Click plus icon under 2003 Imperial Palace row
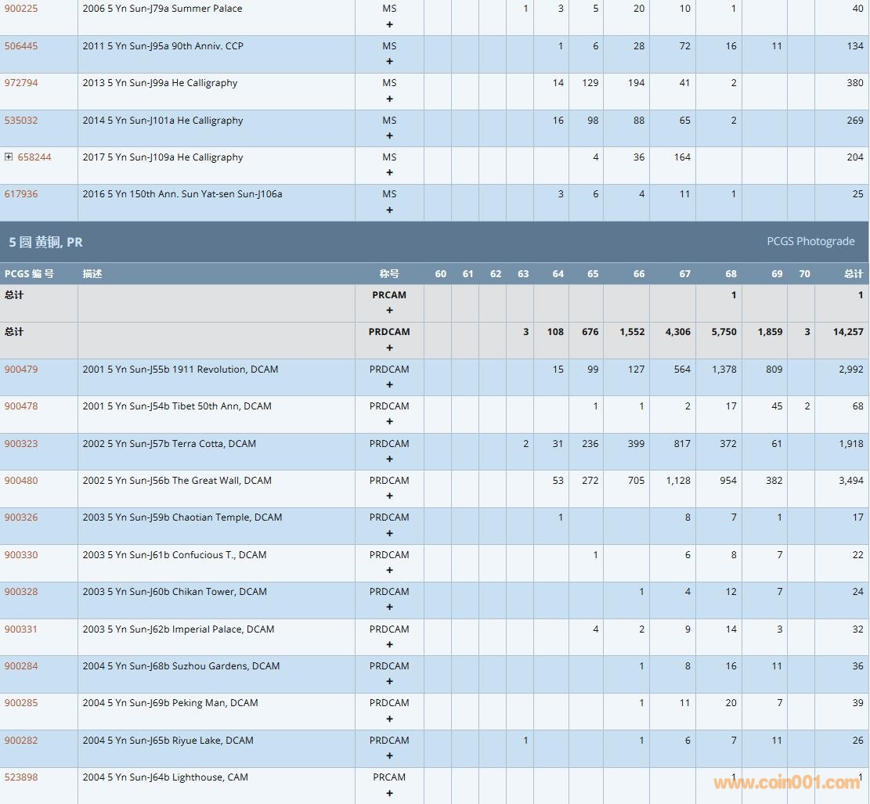This screenshot has height=804, width=870. 389,644
